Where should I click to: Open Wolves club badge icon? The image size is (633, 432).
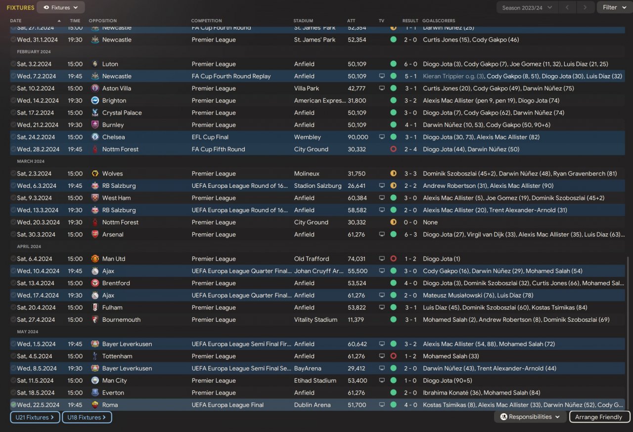click(x=95, y=173)
